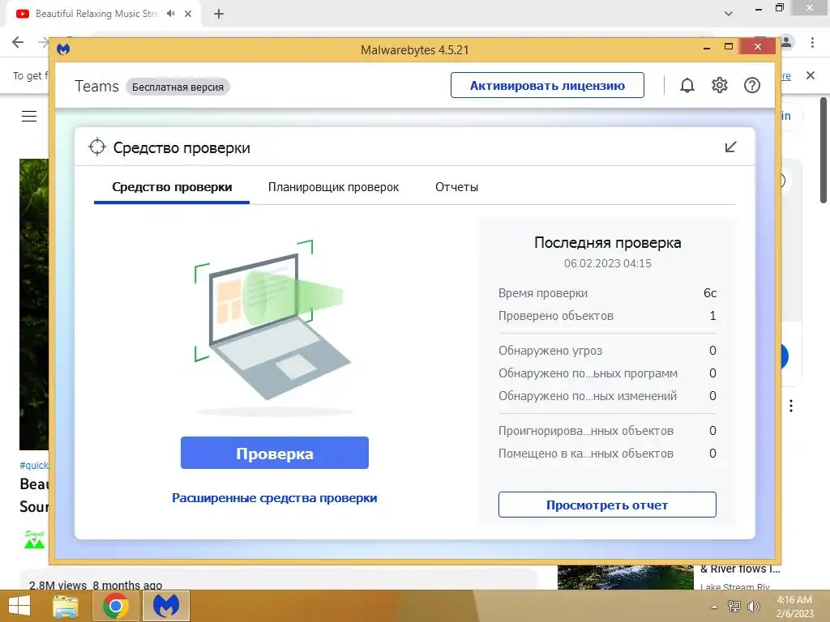This screenshot has width=830, height=622.
Task: Click the Проверено объектов label
Action: (x=556, y=316)
